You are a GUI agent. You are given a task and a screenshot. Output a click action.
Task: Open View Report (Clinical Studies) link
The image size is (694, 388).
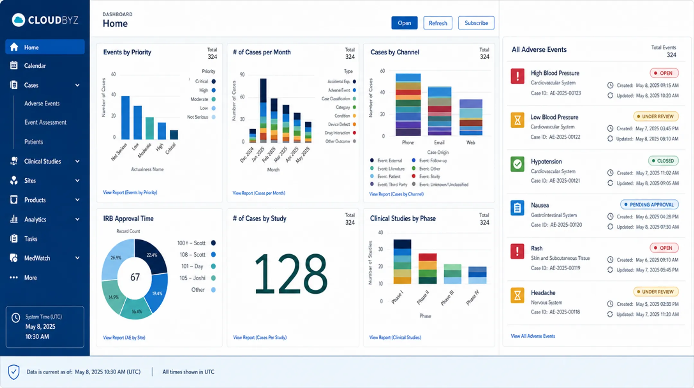(x=395, y=337)
